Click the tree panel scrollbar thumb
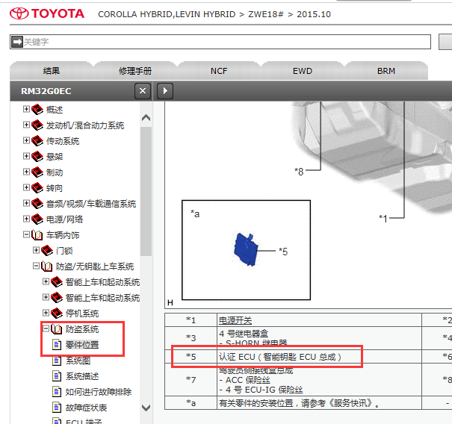 [x=146, y=192]
